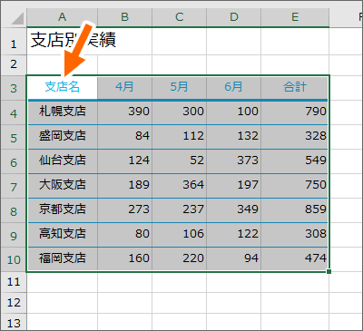Select the 福岡支店 cell

pyautogui.click(x=62, y=259)
